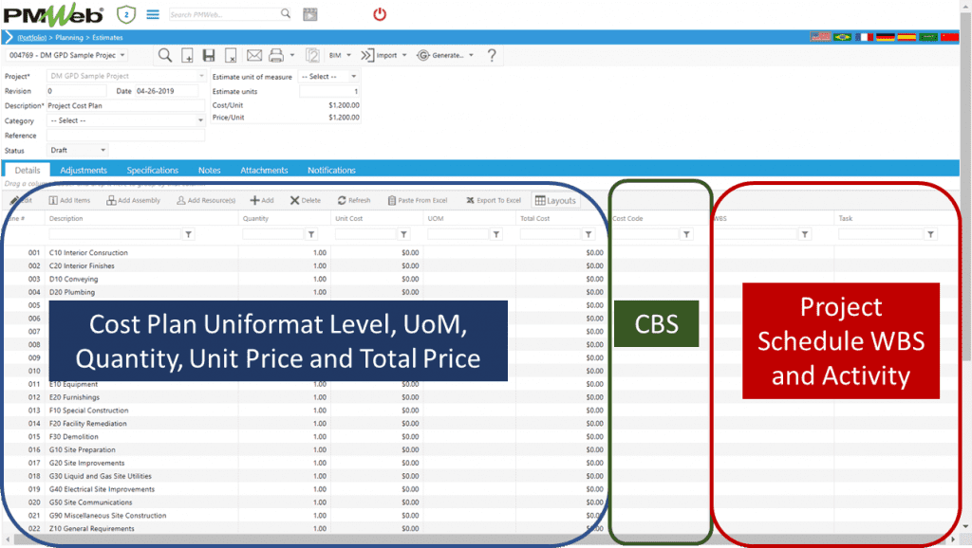The width and height of the screenshot is (972, 548).
Task: Click the new record document icon
Action: point(187,55)
